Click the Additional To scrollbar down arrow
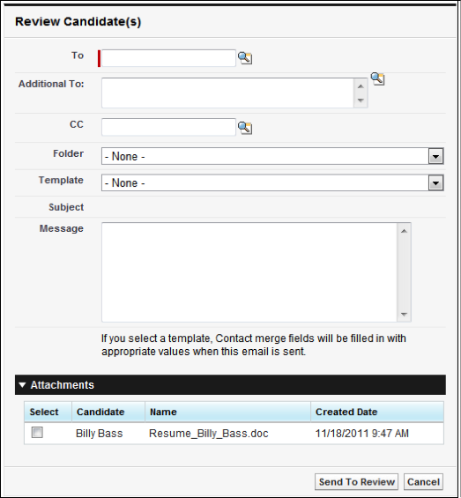 361,100
